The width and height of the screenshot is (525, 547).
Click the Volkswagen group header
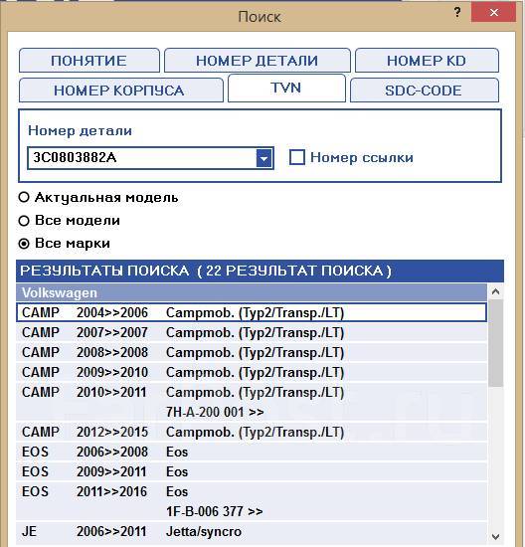coord(252,292)
